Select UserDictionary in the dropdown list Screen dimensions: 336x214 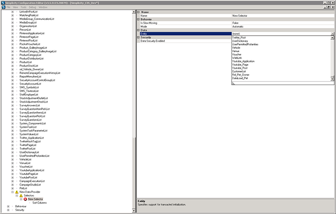pyautogui.click(x=240, y=41)
